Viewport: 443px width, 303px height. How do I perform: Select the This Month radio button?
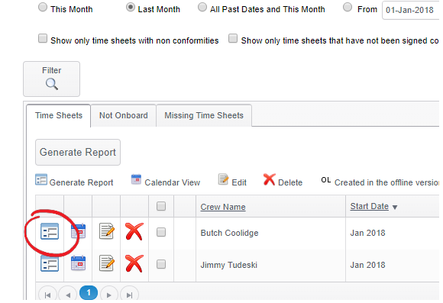pyautogui.click(x=43, y=8)
